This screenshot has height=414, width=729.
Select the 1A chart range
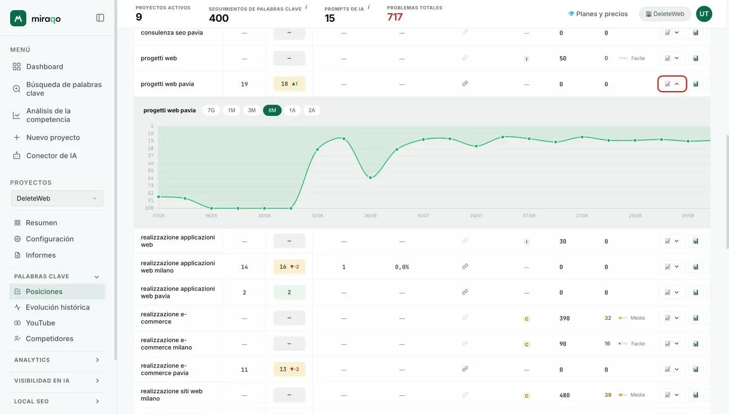pos(292,110)
